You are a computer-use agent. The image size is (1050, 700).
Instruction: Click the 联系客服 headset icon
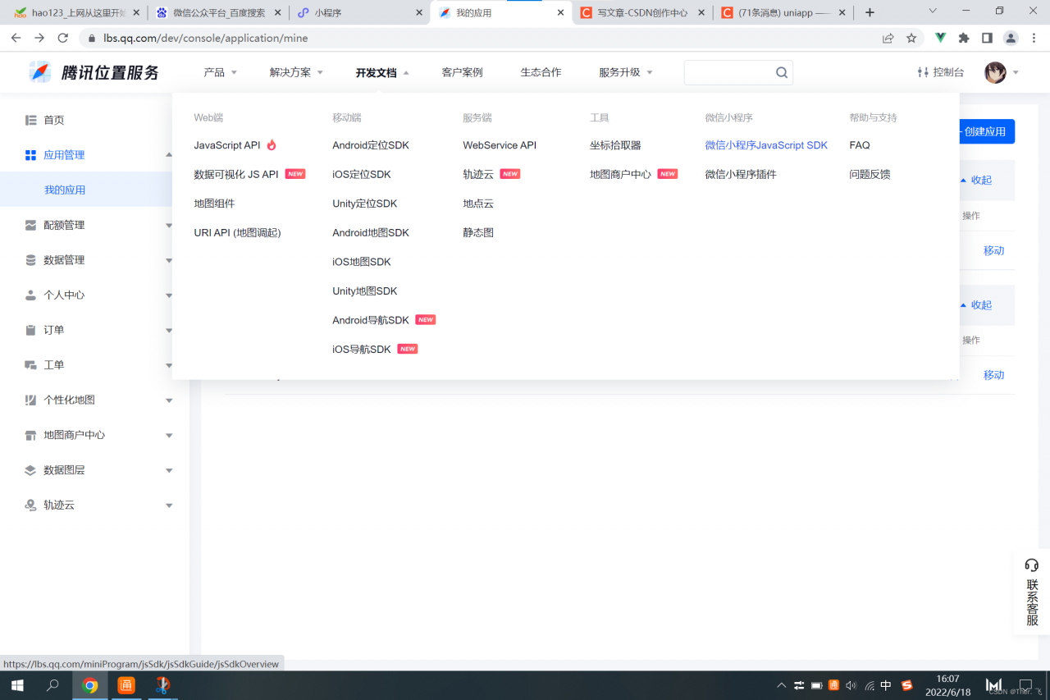1032,565
